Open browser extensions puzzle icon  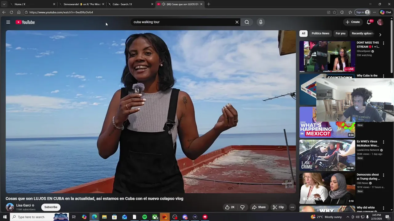click(342, 12)
